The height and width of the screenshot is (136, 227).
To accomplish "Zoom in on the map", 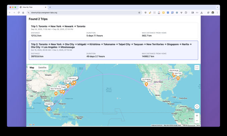I will click(197, 116).
